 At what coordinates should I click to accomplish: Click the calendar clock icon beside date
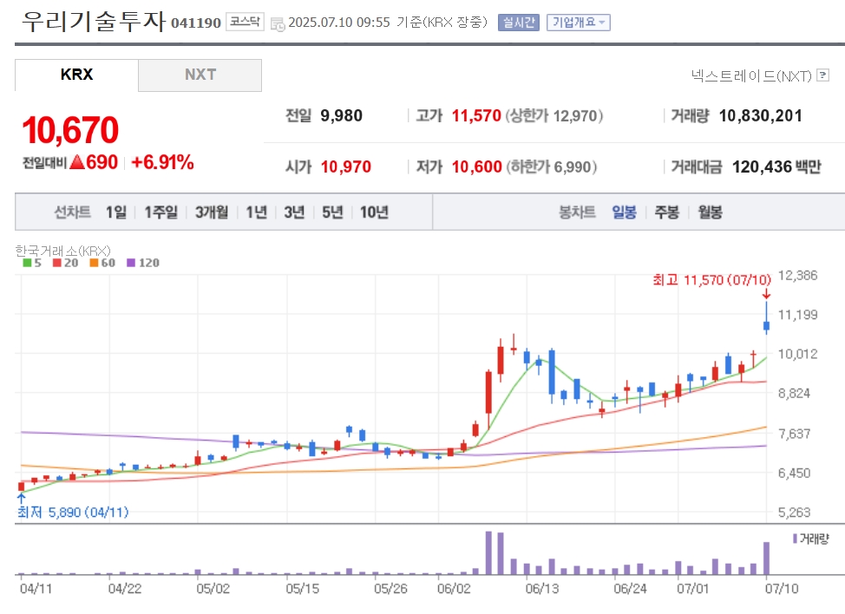click(278, 23)
